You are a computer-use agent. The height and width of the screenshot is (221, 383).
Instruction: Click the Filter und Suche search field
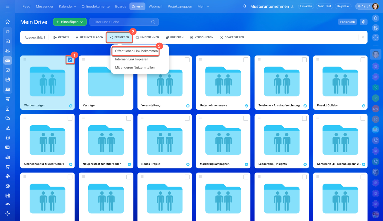pyautogui.click(x=124, y=22)
